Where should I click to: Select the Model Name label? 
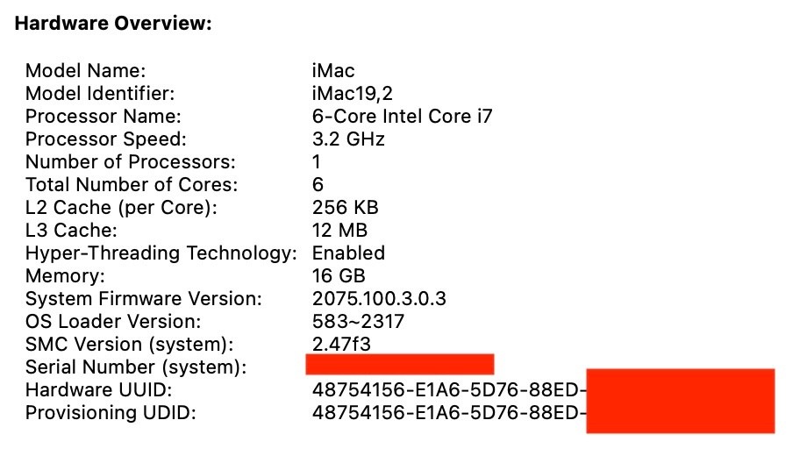[x=85, y=71]
